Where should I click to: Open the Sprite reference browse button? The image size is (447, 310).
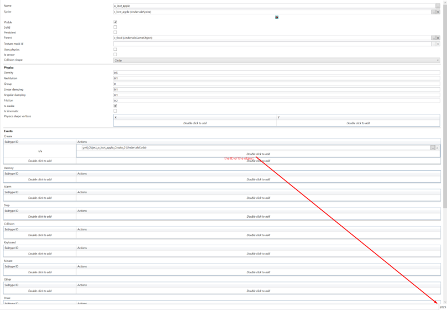[433, 11]
